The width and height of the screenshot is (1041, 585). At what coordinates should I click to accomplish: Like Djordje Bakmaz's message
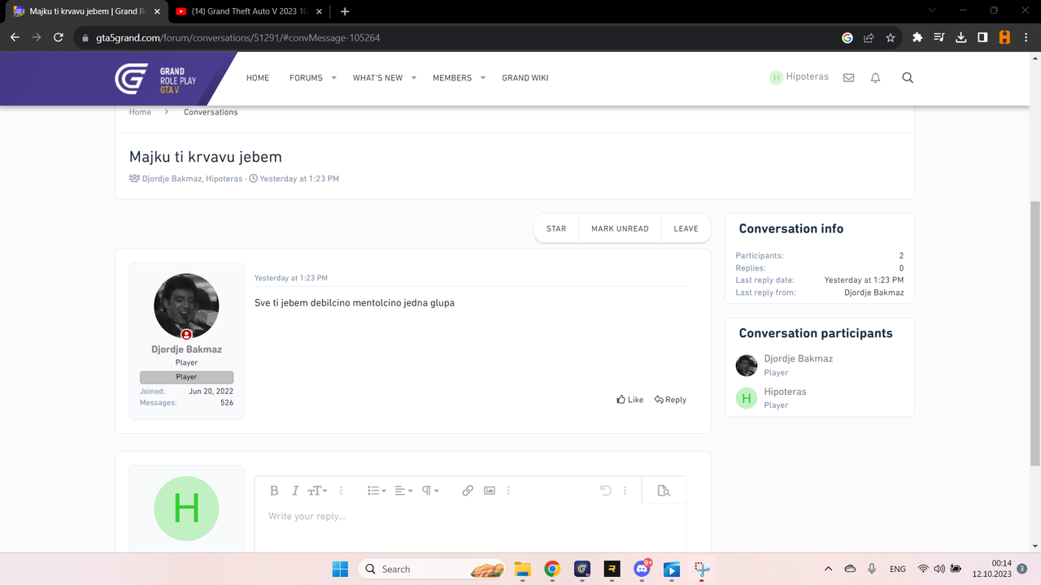(x=629, y=399)
